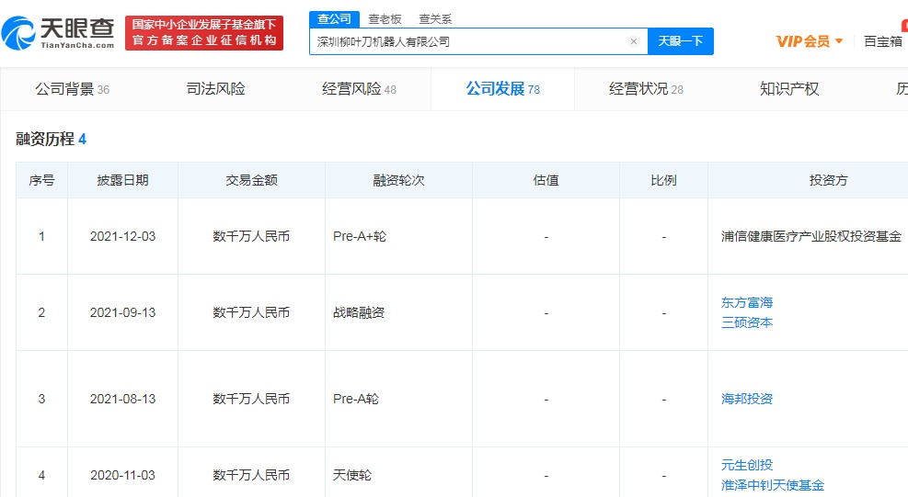Click date cell 2021-09-13
Viewport: 908px width, 497px height.
coord(122,312)
